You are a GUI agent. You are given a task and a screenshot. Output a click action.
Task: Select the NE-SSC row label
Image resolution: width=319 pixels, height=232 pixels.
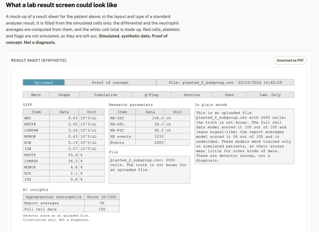coord(122,118)
